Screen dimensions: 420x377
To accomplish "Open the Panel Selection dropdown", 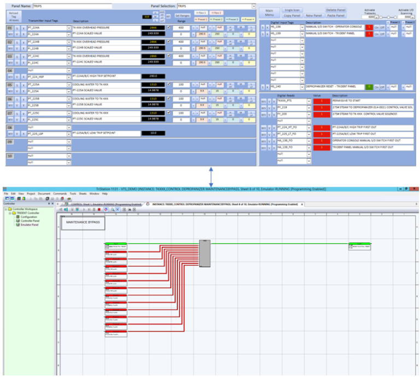I will [x=253, y=6].
